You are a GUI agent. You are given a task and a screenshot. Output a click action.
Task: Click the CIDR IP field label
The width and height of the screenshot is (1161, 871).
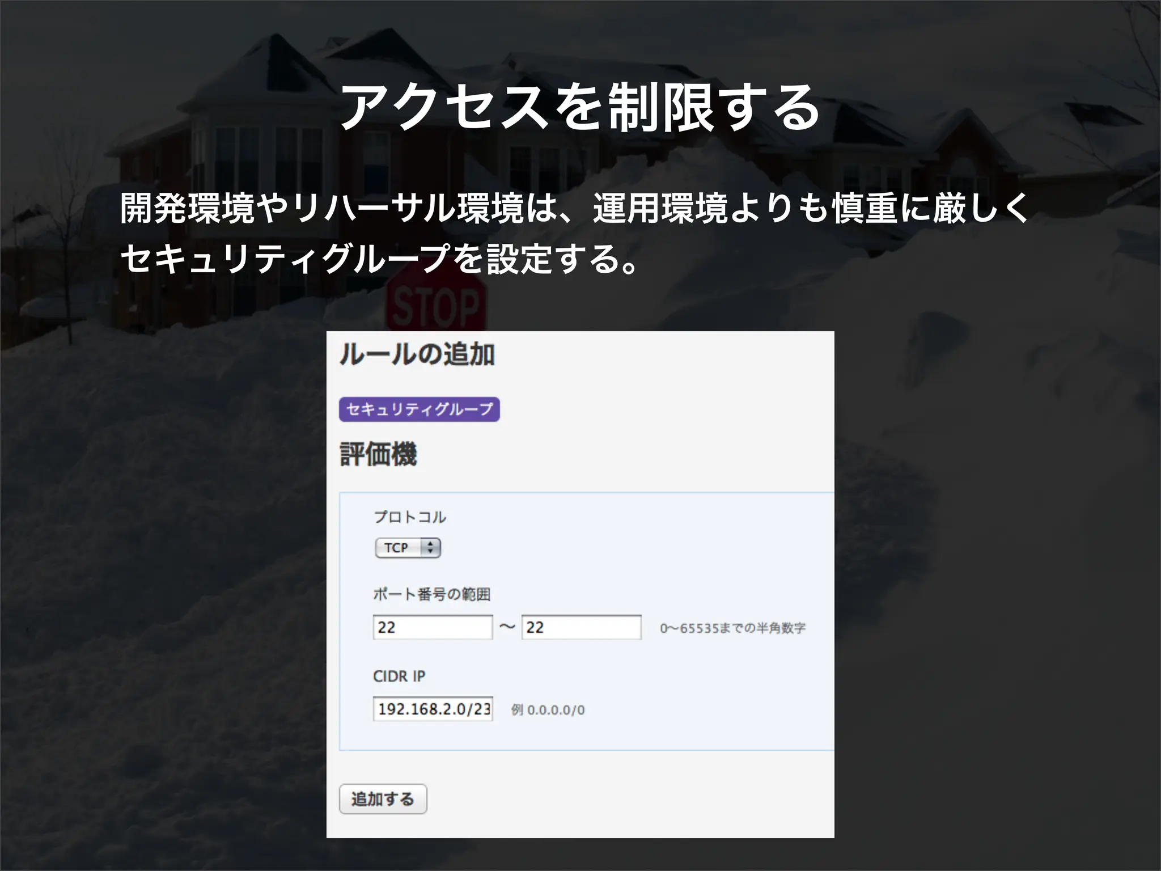[x=399, y=676]
